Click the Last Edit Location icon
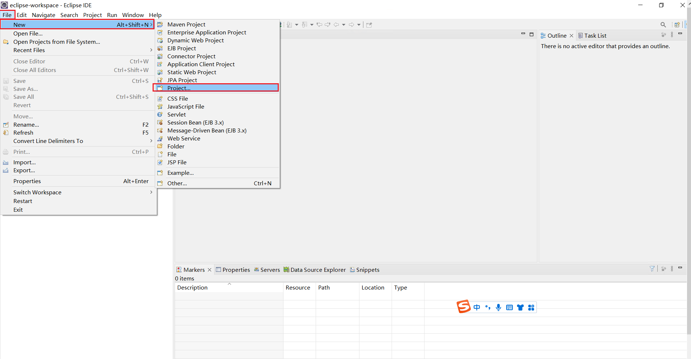Image resolution: width=691 pixels, height=359 pixels. point(319,25)
